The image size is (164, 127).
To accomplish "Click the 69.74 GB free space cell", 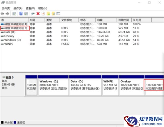I will (124, 32).
